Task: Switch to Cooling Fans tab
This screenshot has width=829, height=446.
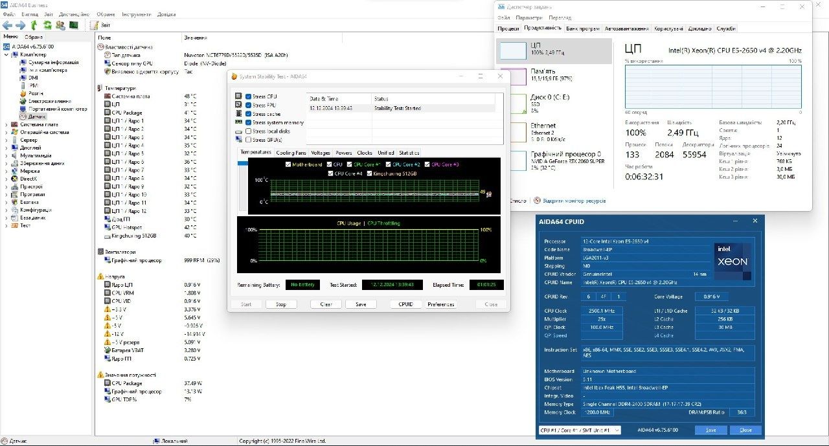Action: click(291, 153)
